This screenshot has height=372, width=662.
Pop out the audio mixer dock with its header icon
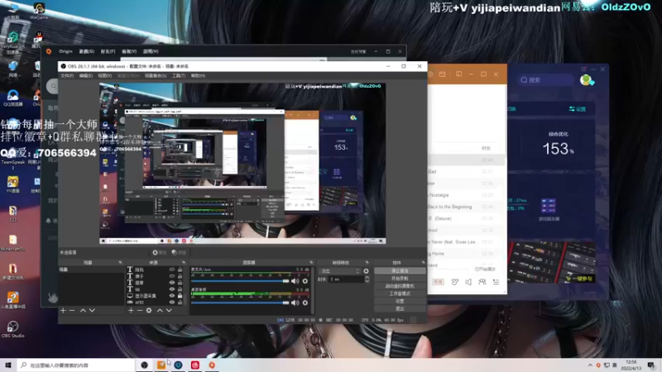coord(312,262)
